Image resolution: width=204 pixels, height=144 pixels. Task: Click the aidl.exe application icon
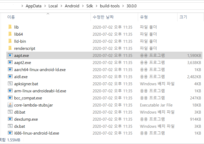10,77
